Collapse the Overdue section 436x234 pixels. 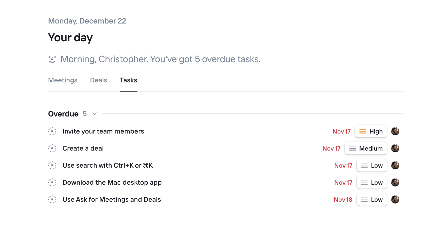coord(94,114)
